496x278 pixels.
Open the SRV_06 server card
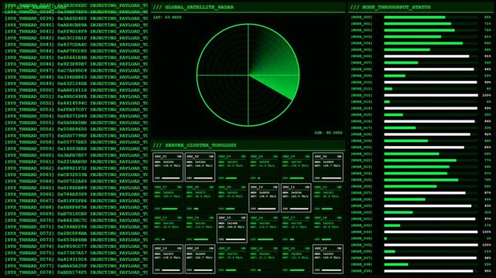tap(328, 168)
